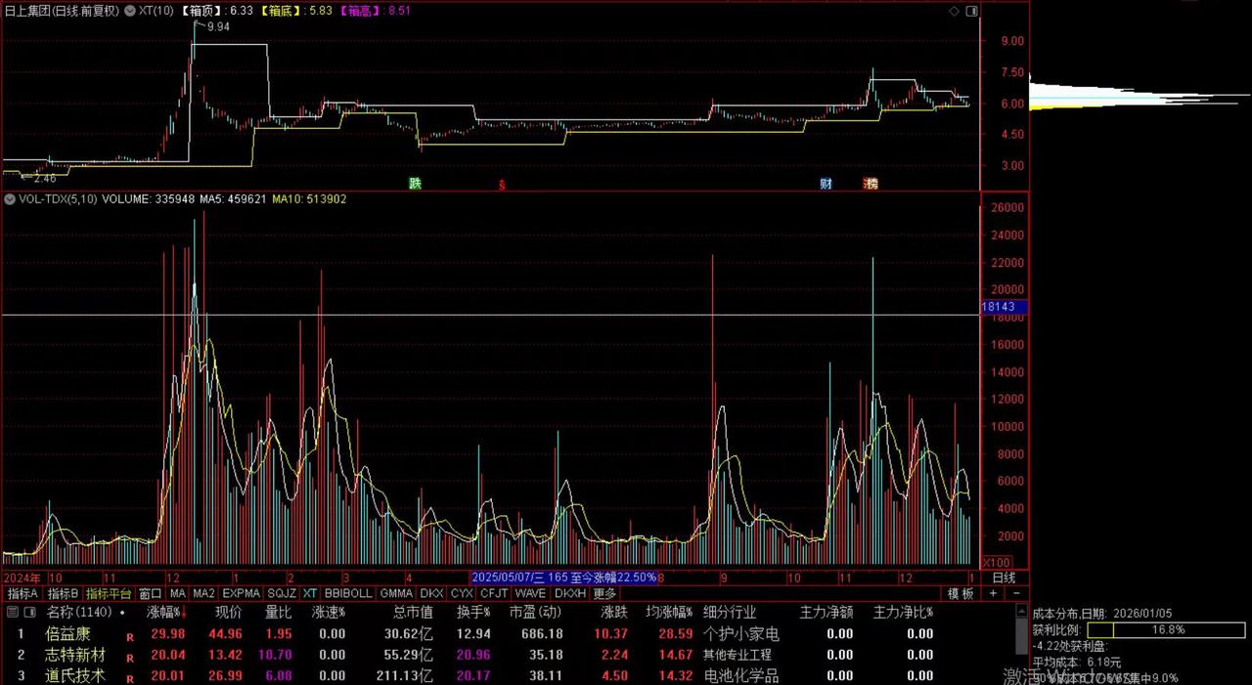1252x685 pixels.
Task: Sort by the 主力净比% column header
Action: (903, 612)
